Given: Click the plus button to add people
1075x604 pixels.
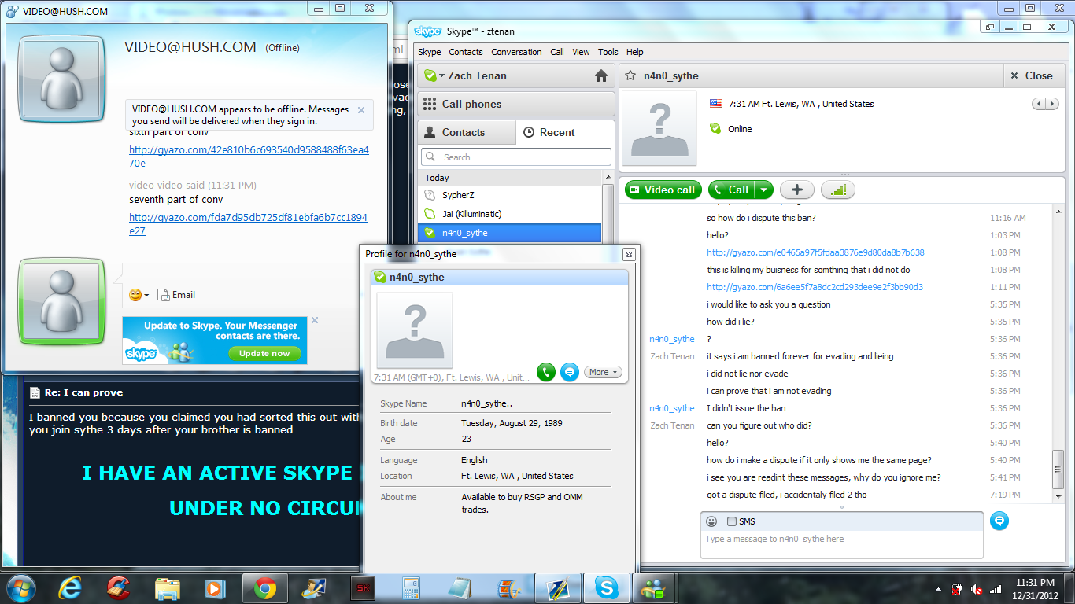Looking at the screenshot, I should tap(797, 190).
